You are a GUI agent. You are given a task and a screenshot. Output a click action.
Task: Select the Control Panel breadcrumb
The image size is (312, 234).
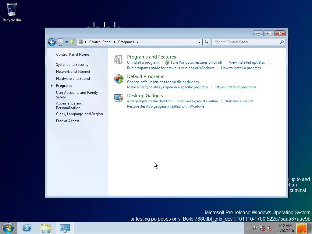tap(100, 42)
